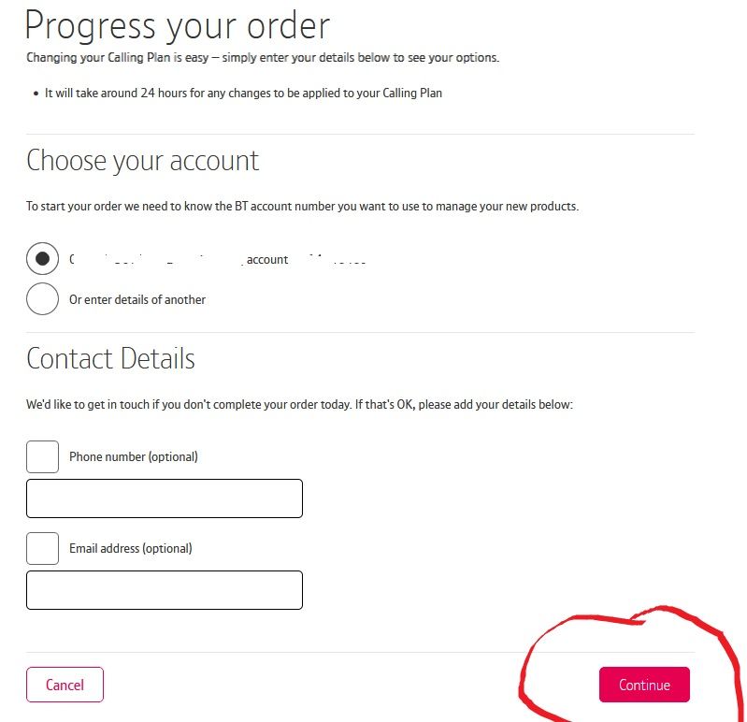Click the 'We'd like to get in touch' paragraph
Screen dimensions: 747x722
[x=299, y=405]
